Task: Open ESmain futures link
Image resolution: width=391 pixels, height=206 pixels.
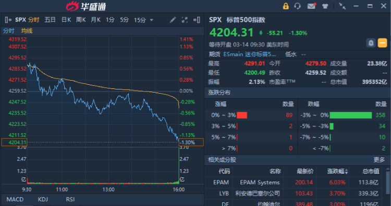Action: 250,54
